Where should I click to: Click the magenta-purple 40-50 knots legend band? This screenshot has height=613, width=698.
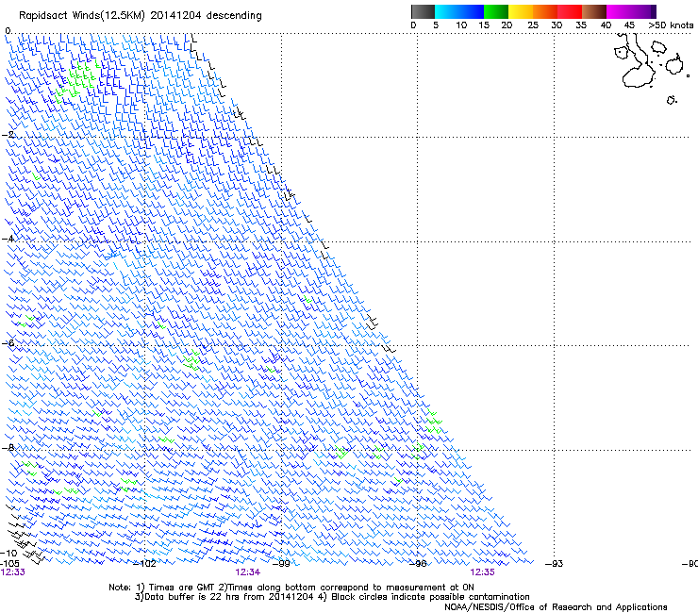(631, 11)
